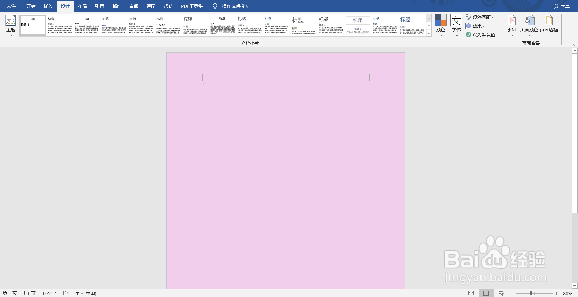Switch to the 布局 tab

coord(82,6)
